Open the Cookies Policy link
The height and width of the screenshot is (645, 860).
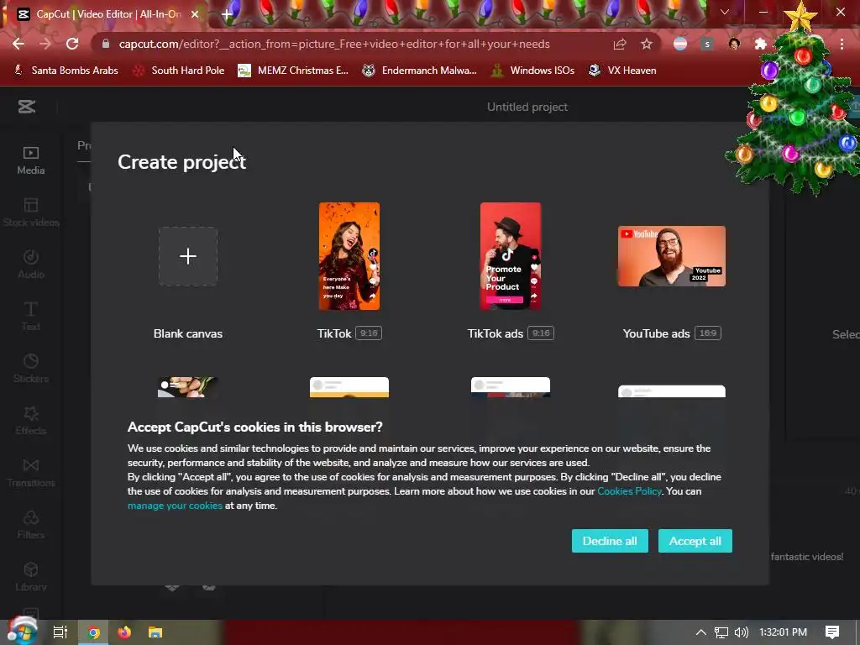629,491
